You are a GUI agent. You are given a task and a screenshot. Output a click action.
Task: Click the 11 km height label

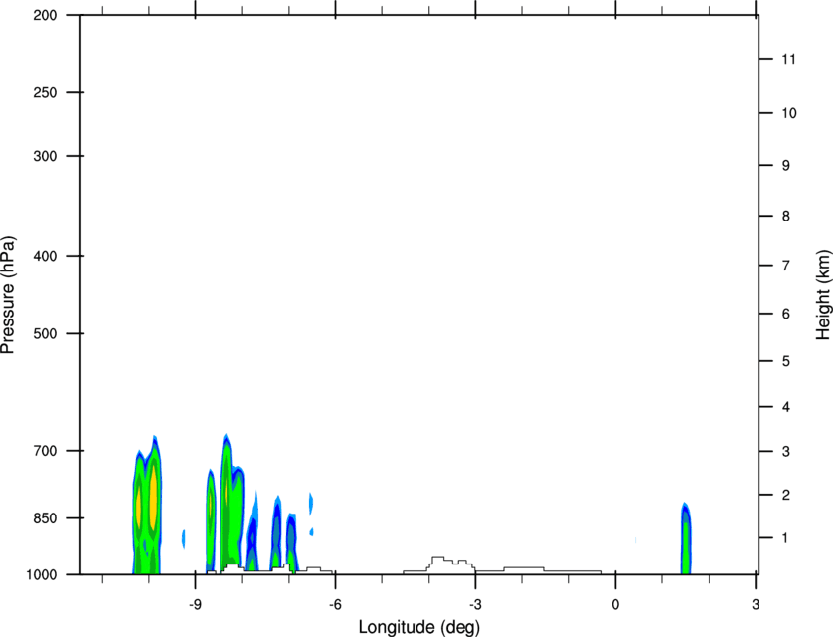pos(788,59)
